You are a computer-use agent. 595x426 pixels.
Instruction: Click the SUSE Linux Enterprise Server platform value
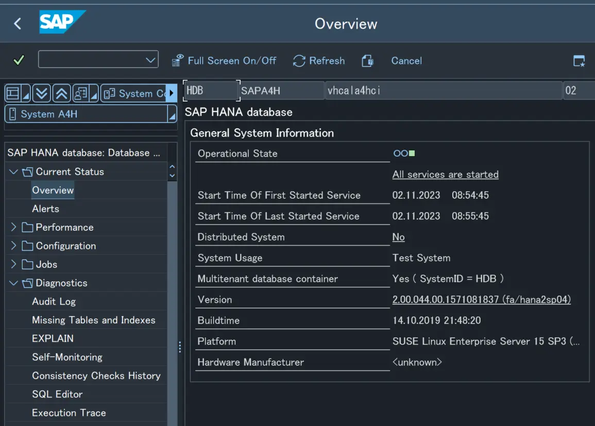click(x=486, y=342)
